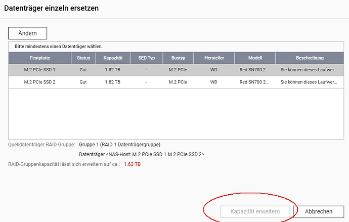
Task: Click the Gut status of SSD 1
Action: coord(83,69)
